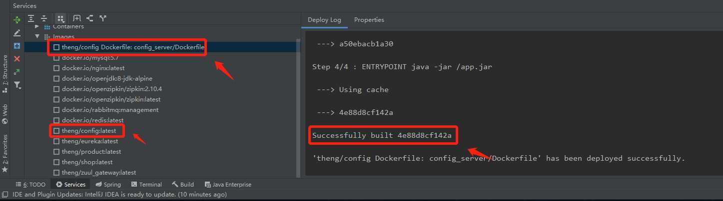Click the red Delete X icon
Screen dimensions: 723x201
tap(17, 59)
